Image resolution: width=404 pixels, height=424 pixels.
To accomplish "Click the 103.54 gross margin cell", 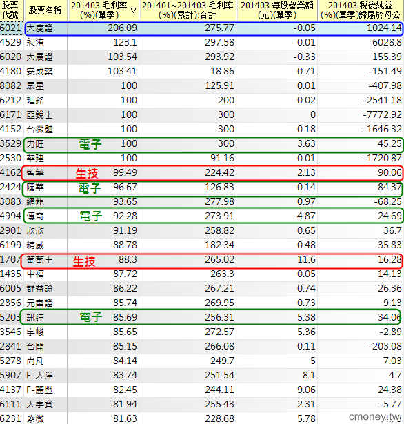I will click(x=122, y=57).
